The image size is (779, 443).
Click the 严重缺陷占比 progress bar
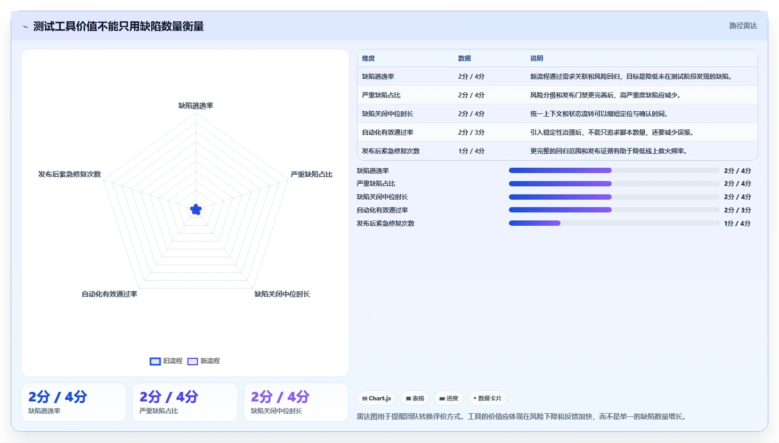click(x=614, y=183)
